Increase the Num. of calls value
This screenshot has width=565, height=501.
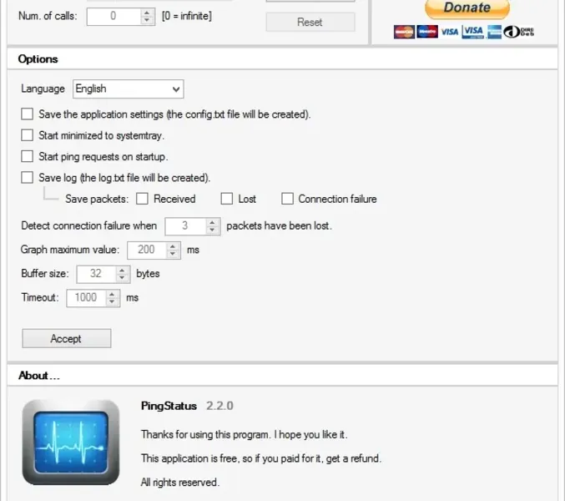[x=147, y=13]
